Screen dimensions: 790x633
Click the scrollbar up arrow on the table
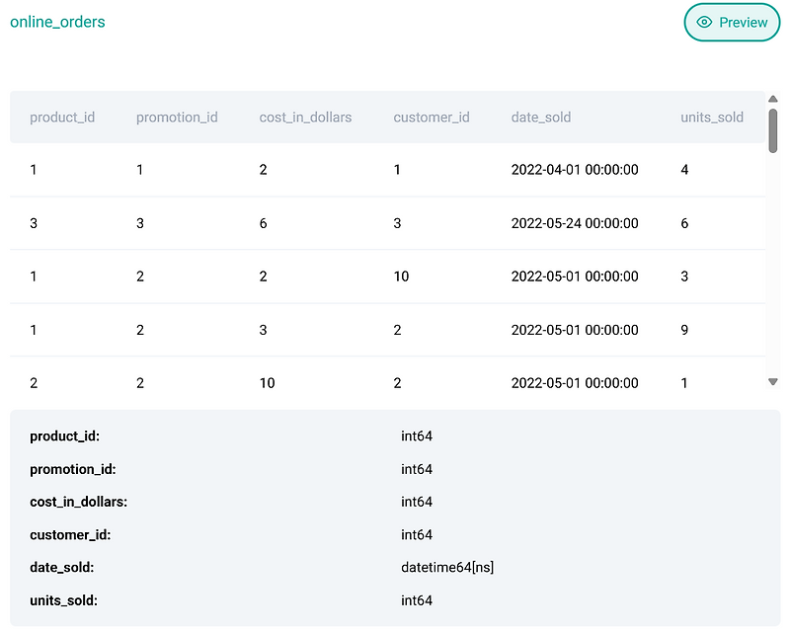coord(773,99)
